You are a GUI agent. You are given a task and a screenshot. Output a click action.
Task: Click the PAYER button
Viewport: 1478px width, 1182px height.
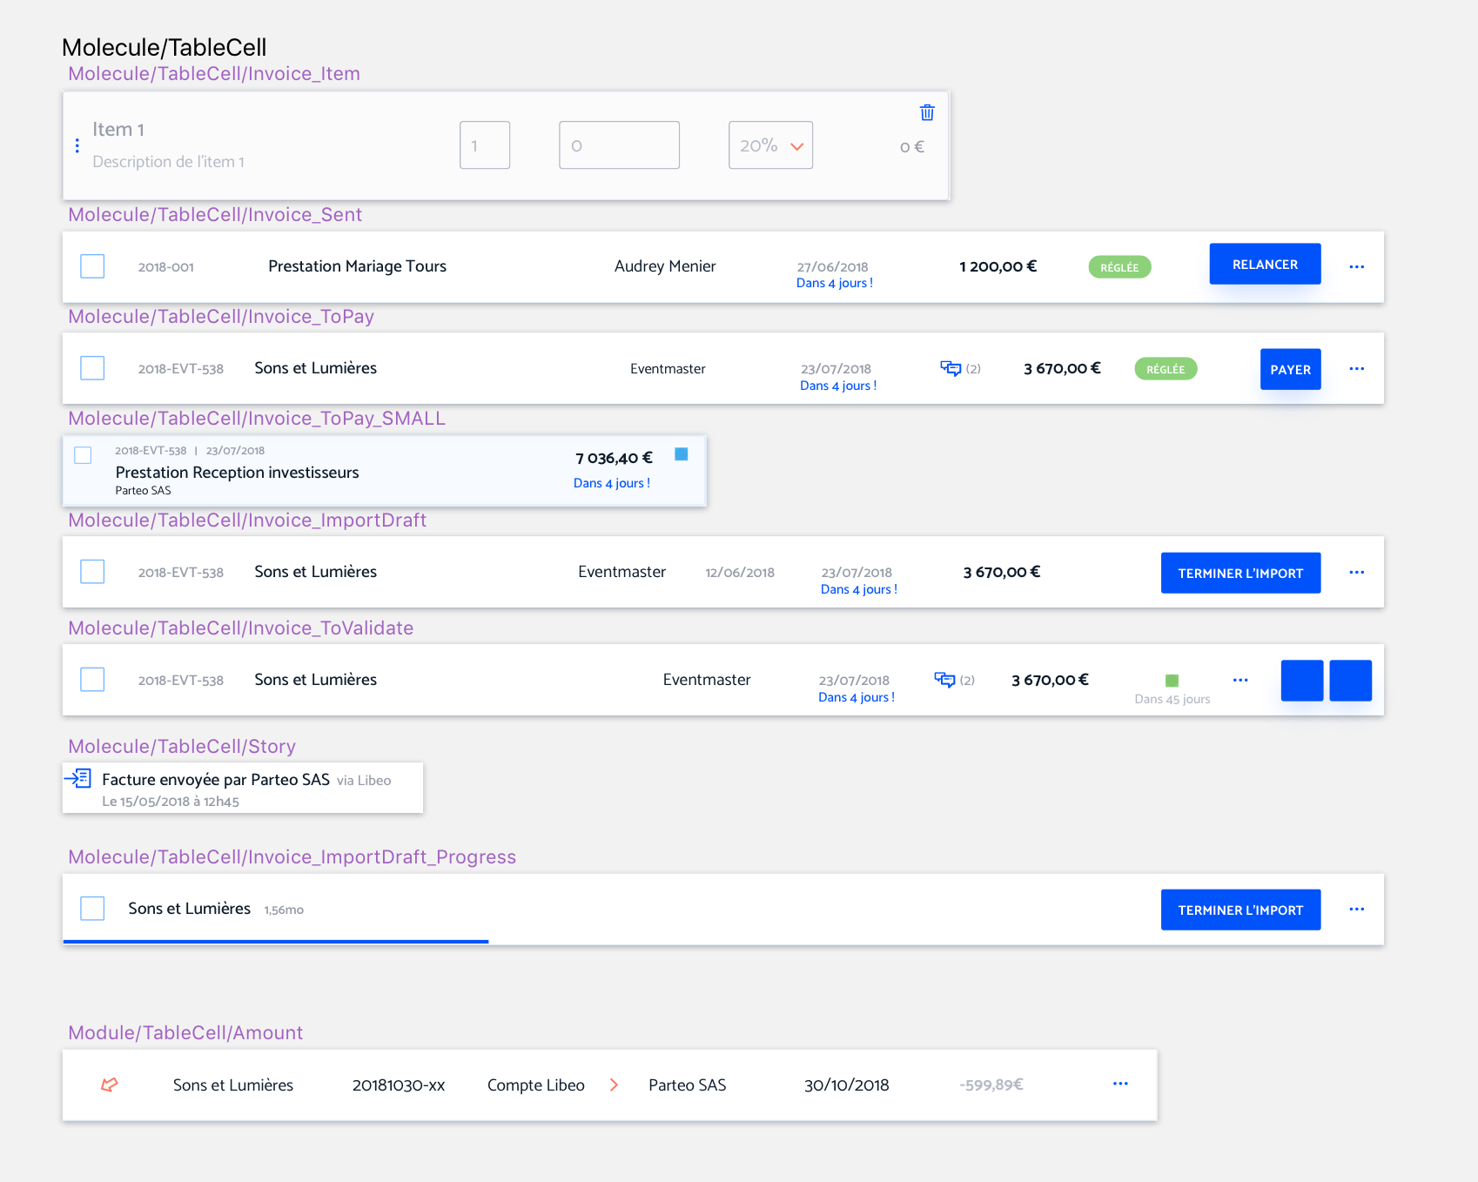point(1290,369)
